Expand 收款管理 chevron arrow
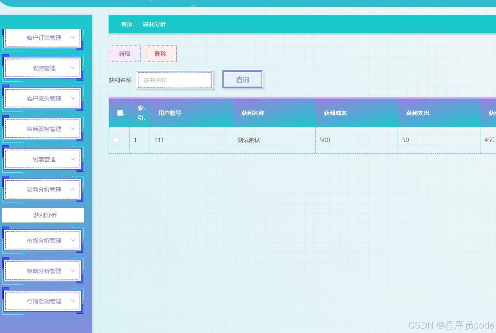The image size is (496, 333). click(73, 68)
